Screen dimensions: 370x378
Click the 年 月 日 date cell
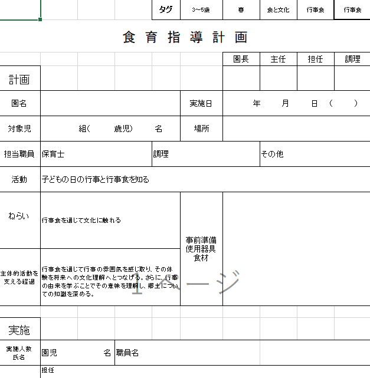(296, 103)
